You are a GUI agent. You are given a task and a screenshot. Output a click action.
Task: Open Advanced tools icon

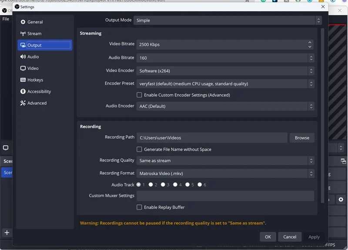coord(23,103)
